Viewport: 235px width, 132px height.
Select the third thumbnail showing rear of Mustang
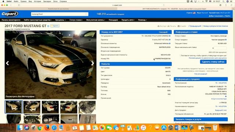click(50, 107)
